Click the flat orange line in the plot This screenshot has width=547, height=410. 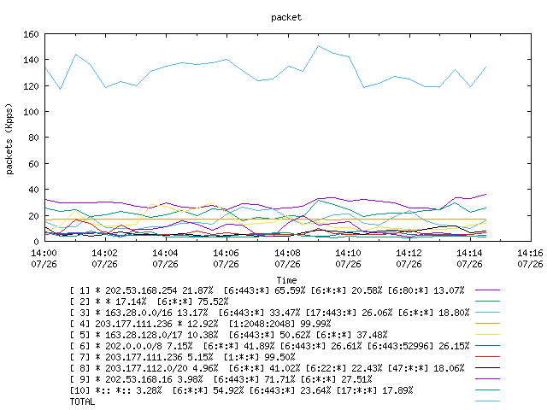coord(265,220)
